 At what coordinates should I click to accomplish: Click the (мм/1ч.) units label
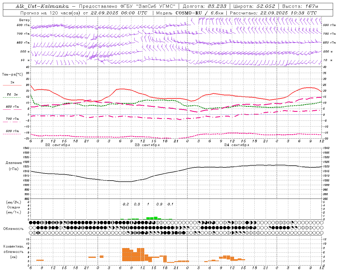(x=13, y=212)
